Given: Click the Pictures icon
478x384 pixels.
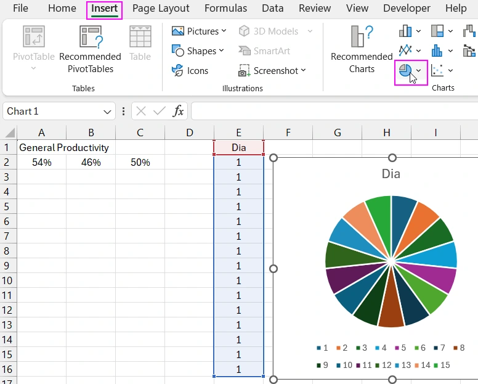Looking at the screenshot, I should click(x=178, y=31).
